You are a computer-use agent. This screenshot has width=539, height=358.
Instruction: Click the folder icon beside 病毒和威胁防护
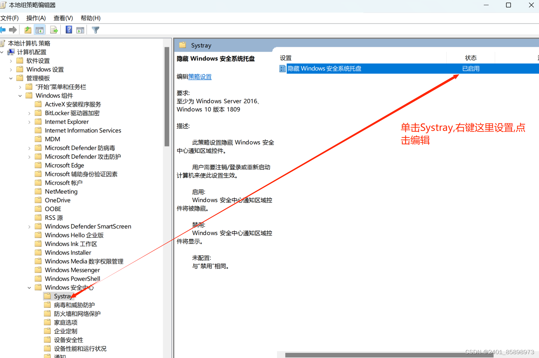(x=47, y=305)
